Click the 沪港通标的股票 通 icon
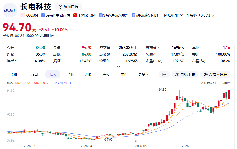237x149 pixels. [101, 15]
